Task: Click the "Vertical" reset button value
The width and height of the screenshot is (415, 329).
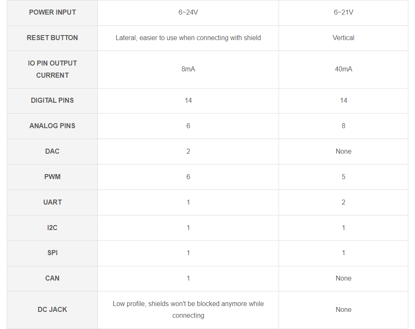Action: point(343,38)
